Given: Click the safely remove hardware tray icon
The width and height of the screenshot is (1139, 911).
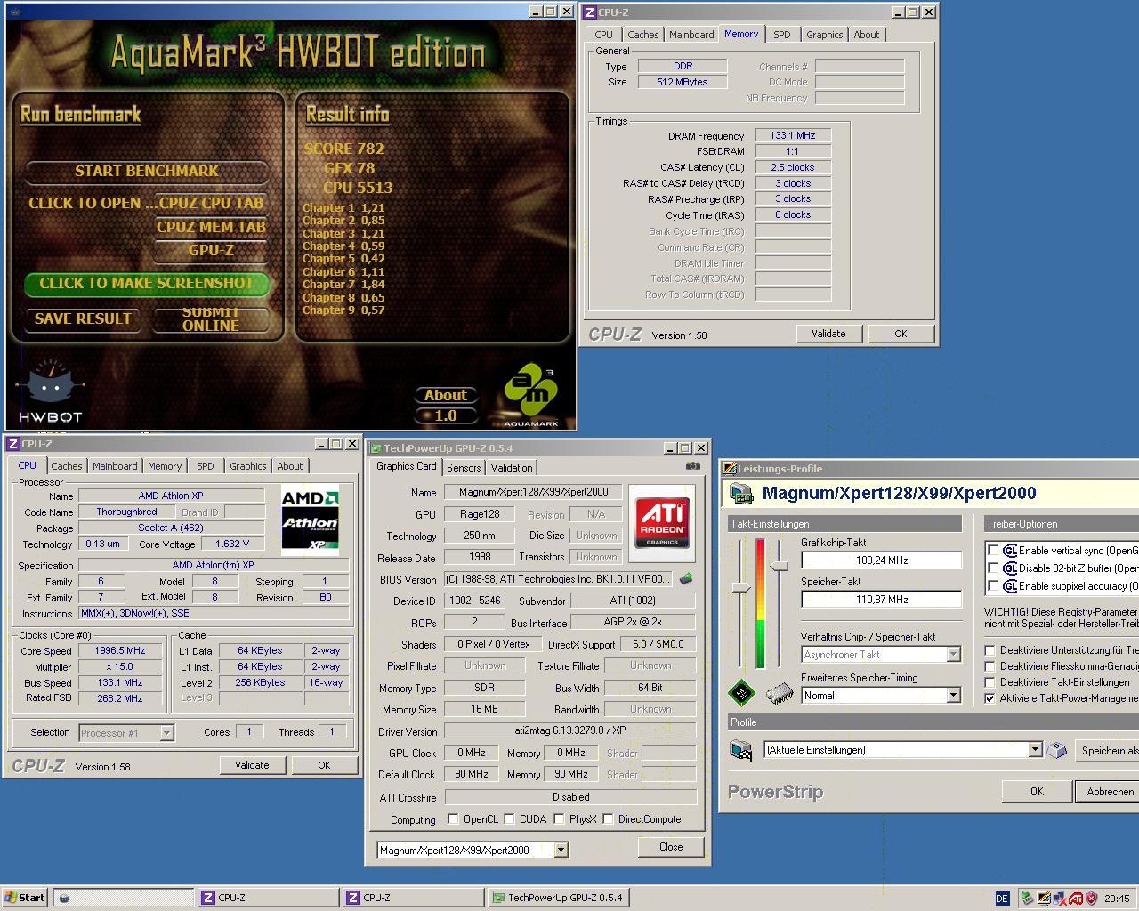Looking at the screenshot, I should 1027,899.
